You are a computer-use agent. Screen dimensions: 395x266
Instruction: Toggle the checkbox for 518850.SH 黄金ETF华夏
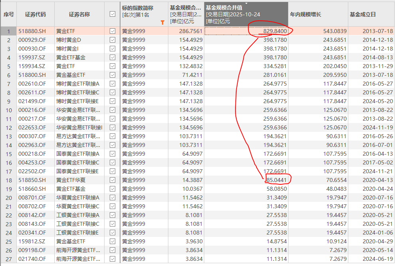coord(113,180)
